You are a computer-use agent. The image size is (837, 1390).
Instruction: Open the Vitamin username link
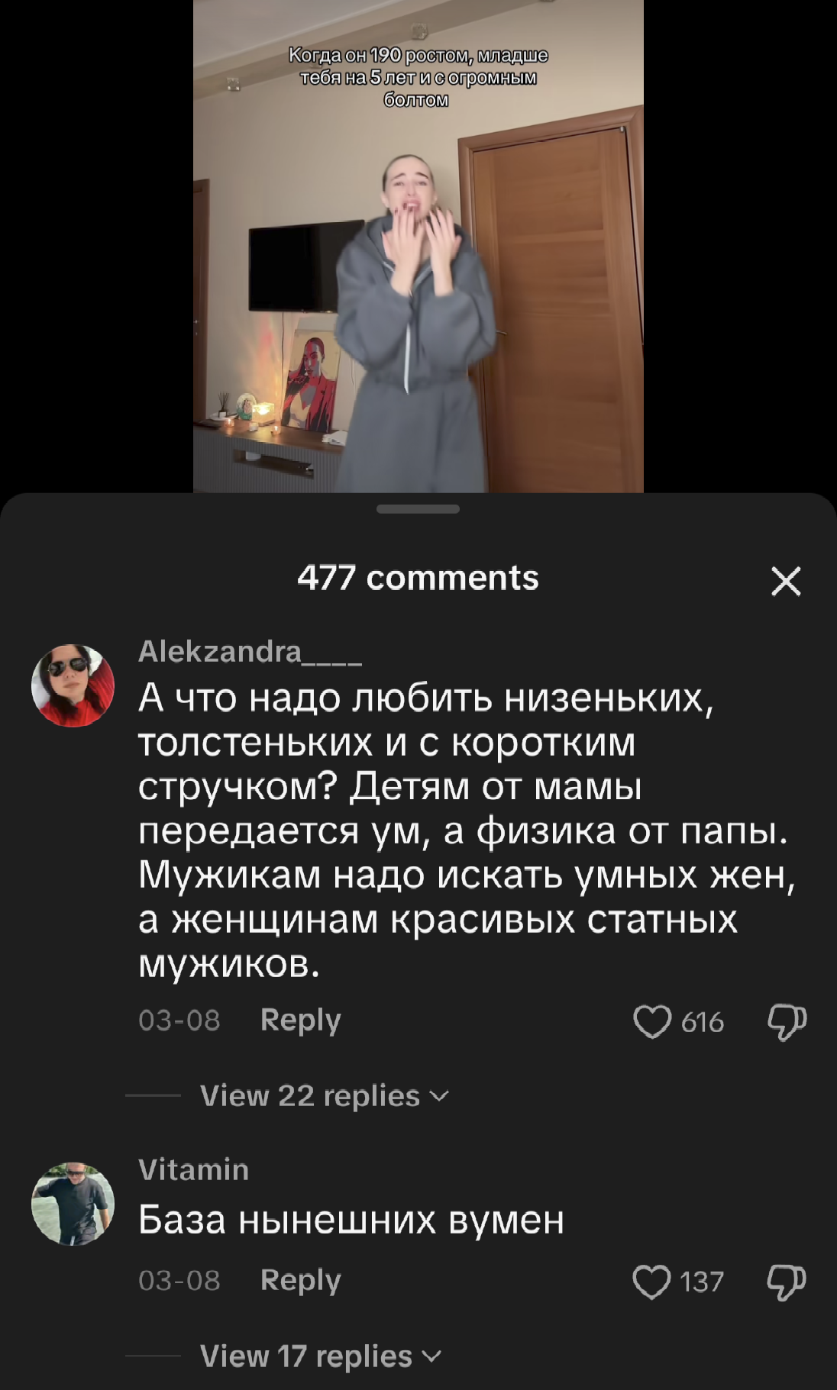click(193, 1169)
